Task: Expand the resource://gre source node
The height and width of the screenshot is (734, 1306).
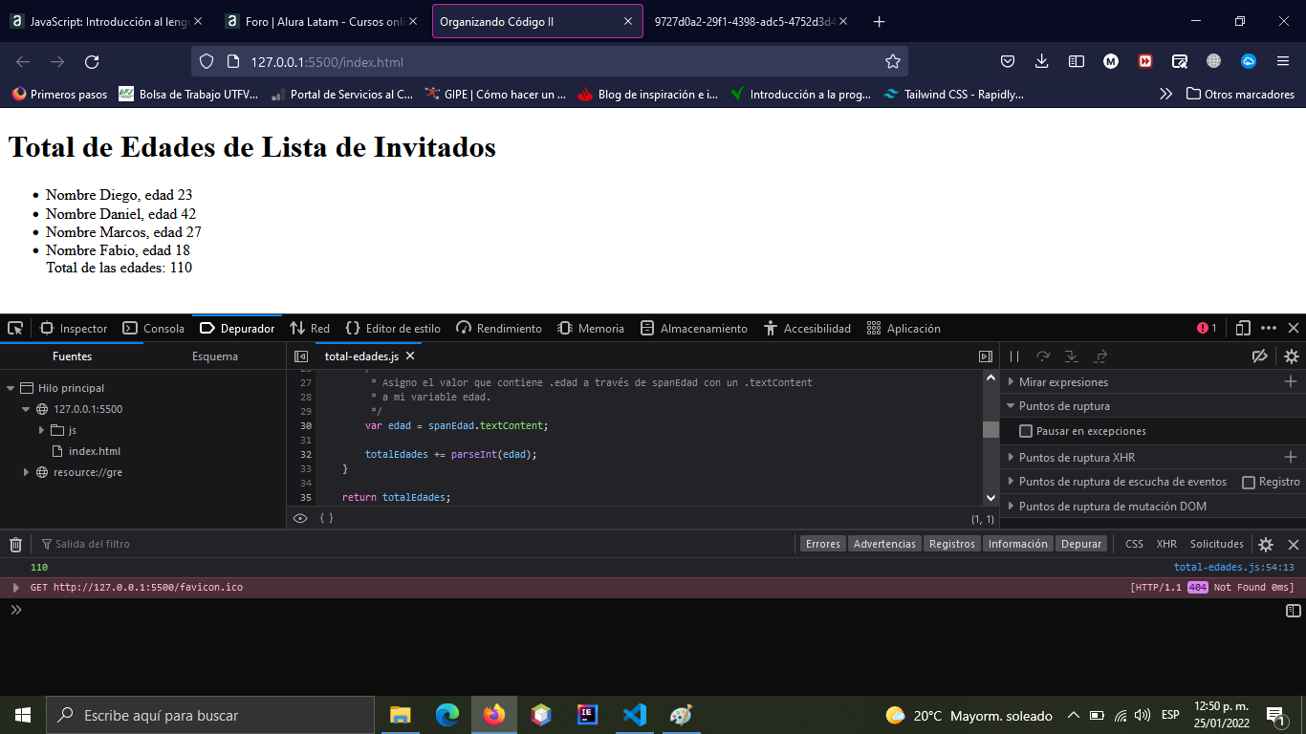Action: [26, 472]
